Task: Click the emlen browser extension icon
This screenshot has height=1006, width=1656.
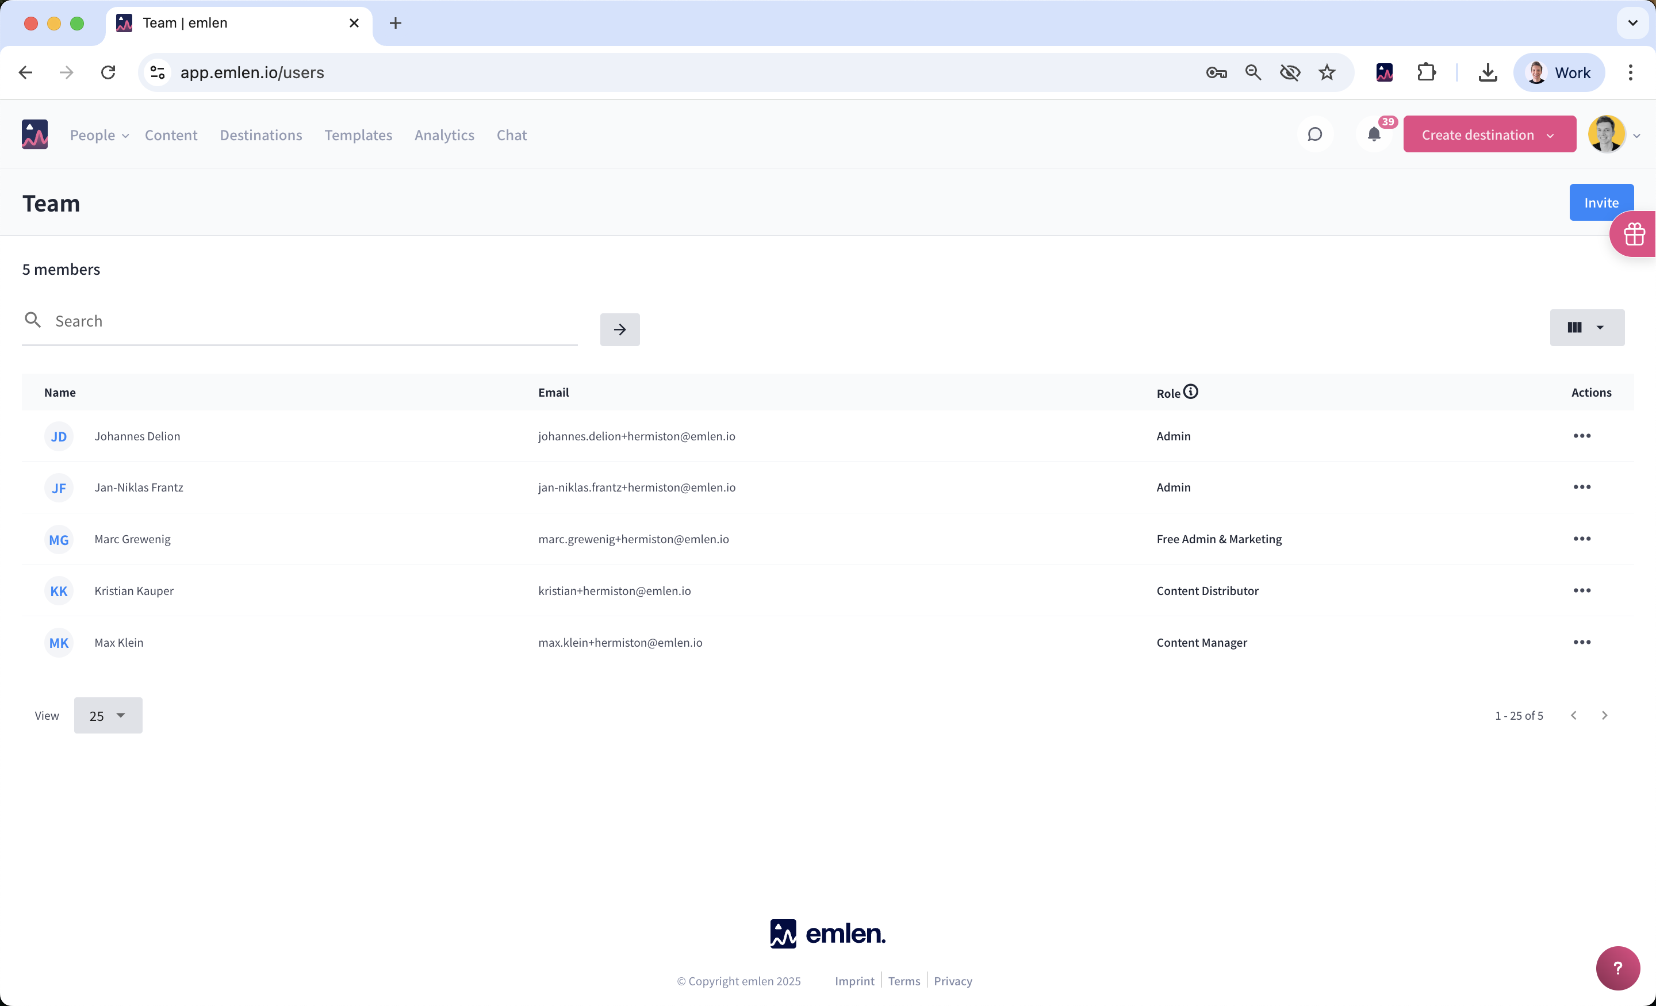Action: [x=1384, y=72]
